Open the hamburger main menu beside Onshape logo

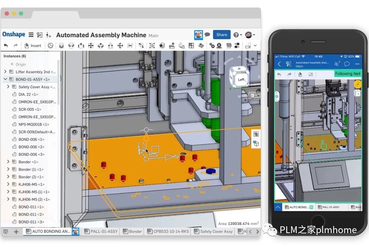click(31, 35)
